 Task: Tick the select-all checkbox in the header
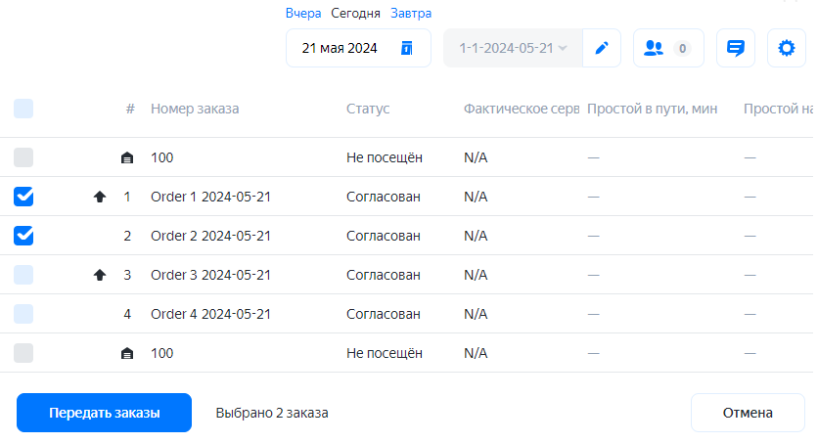tap(23, 109)
